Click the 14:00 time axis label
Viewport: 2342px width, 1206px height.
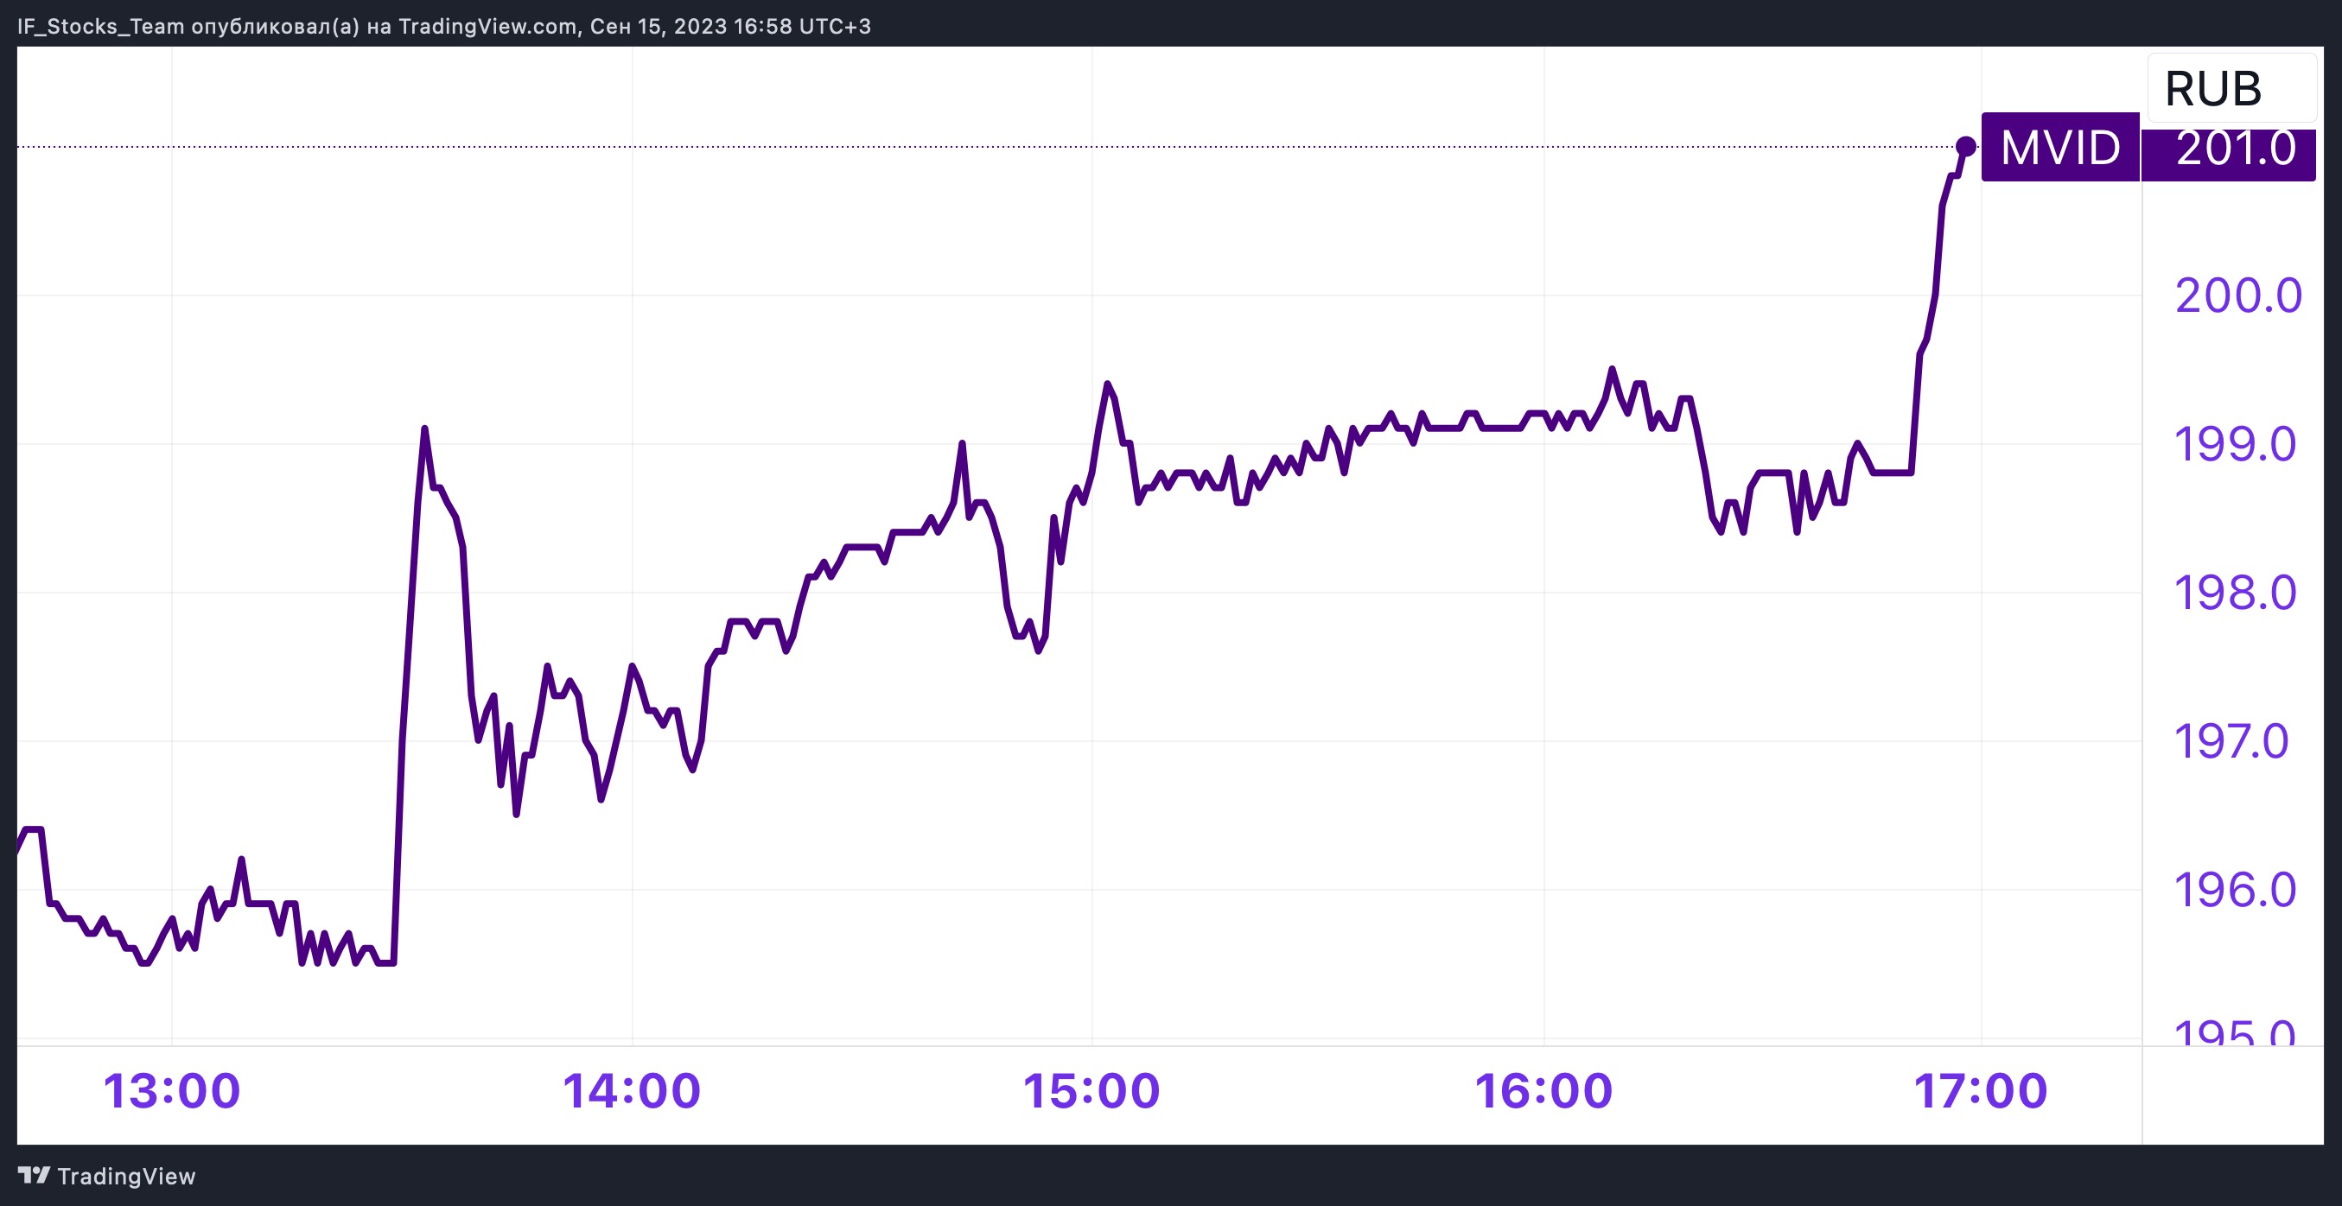tap(632, 1090)
